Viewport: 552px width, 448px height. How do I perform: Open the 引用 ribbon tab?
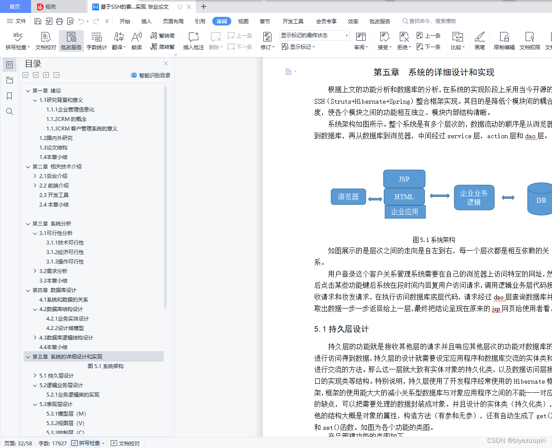[200, 21]
